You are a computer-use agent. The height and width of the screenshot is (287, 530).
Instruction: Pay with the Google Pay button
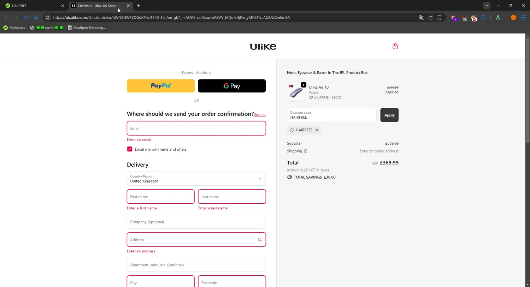tap(232, 86)
